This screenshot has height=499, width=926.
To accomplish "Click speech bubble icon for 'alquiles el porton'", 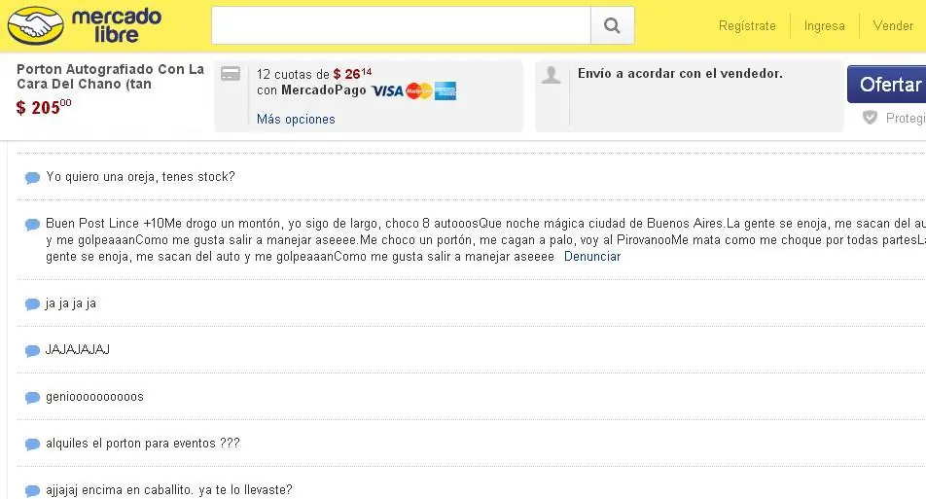I will click(32, 445).
